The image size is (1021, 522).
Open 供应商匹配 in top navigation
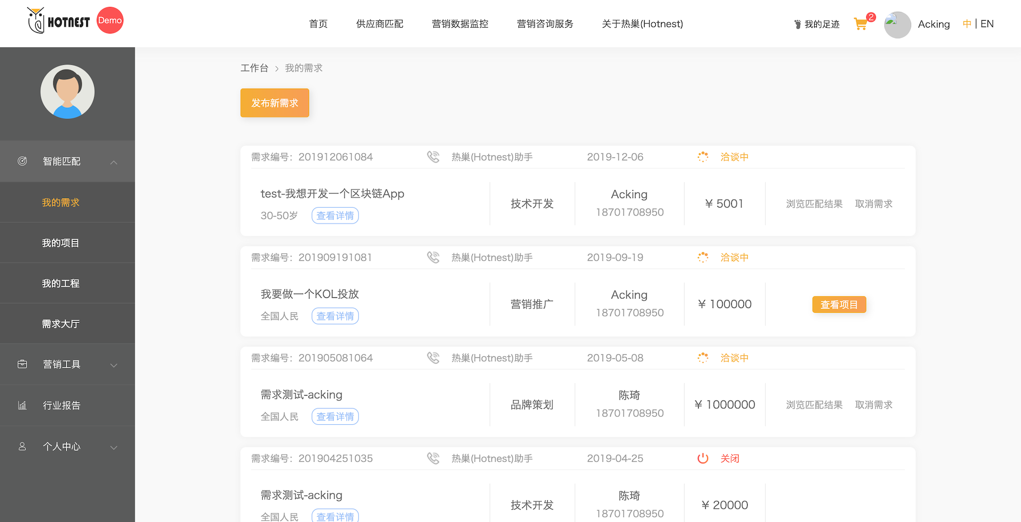[380, 24]
